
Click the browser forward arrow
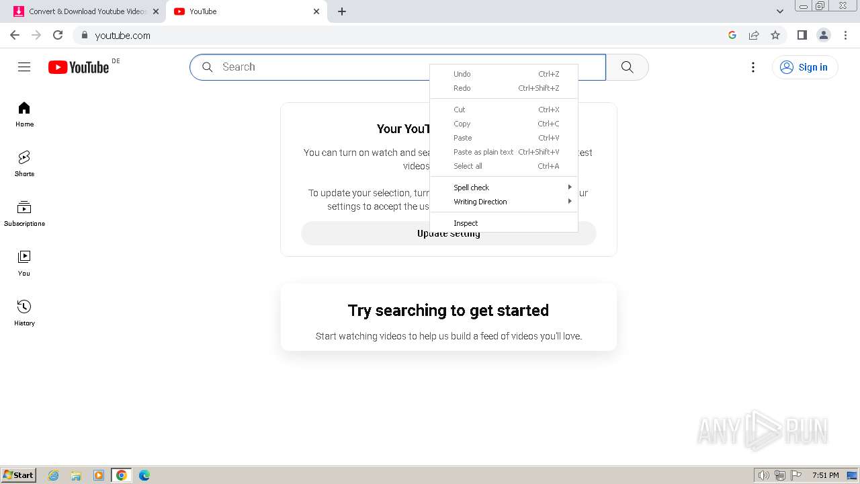point(36,35)
